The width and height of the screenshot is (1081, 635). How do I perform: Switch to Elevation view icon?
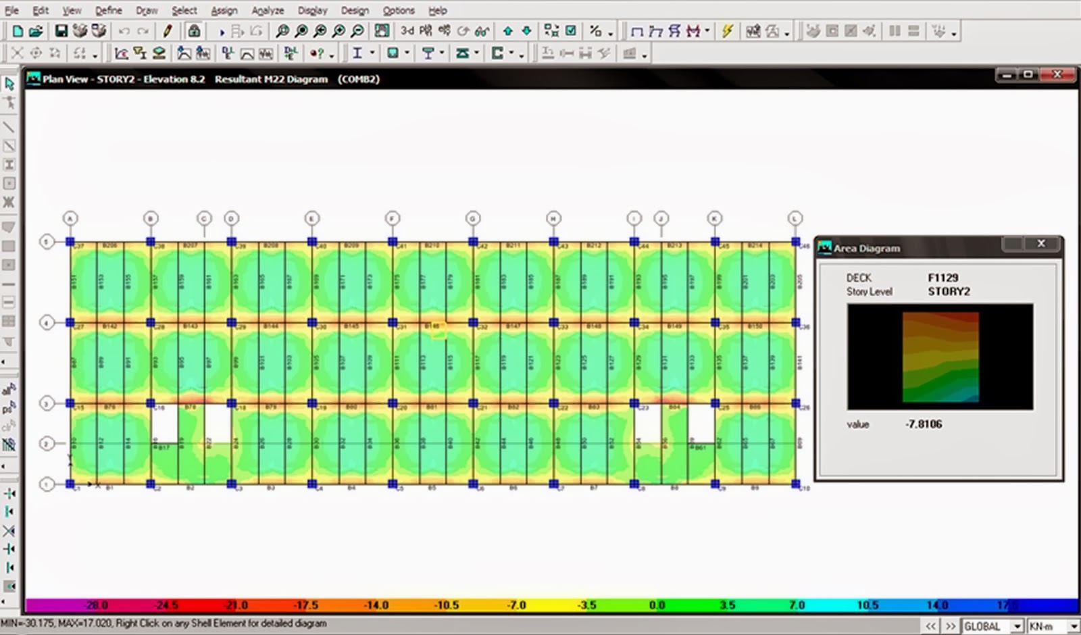click(444, 31)
